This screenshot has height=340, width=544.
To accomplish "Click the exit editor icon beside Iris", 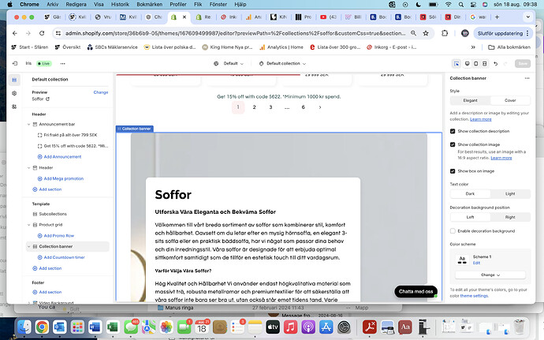I will click(15, 64).
